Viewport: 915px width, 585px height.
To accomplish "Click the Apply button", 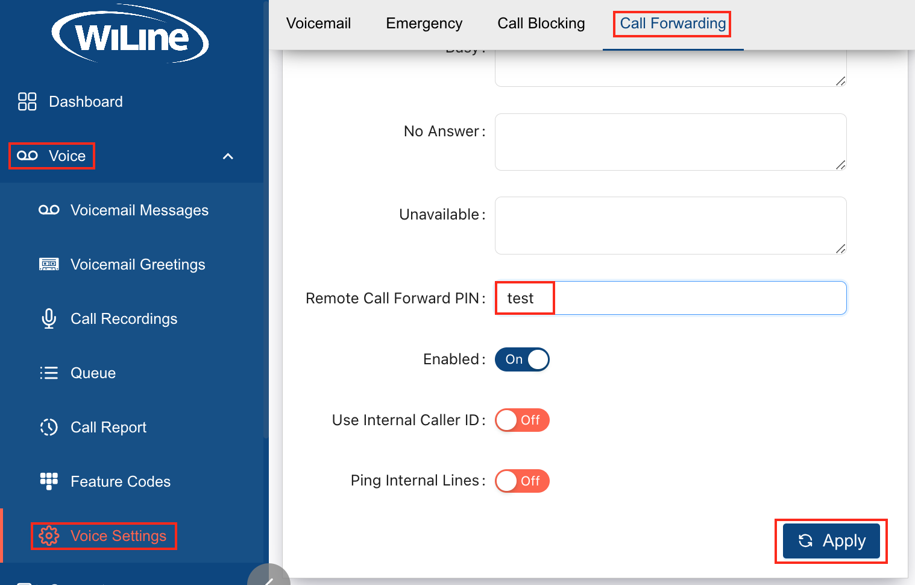I will pyautogui.click(x=831, y=541).
